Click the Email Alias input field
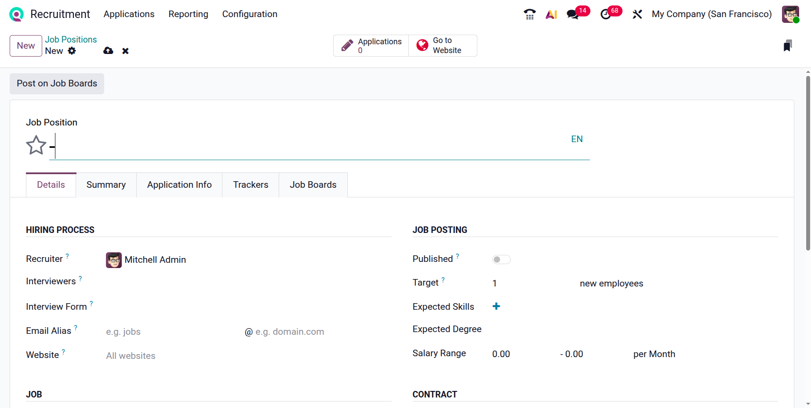 click(171, 332)
